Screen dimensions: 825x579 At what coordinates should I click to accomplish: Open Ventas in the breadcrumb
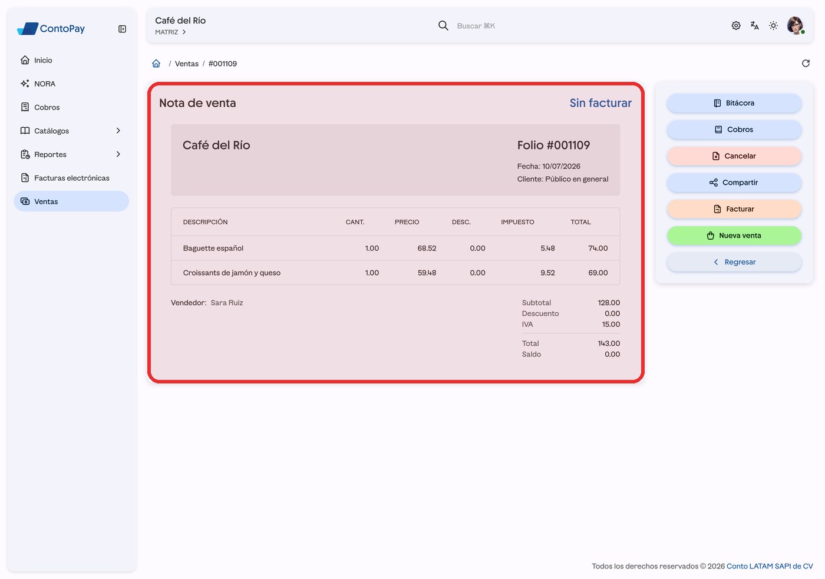tap(187, 64)
